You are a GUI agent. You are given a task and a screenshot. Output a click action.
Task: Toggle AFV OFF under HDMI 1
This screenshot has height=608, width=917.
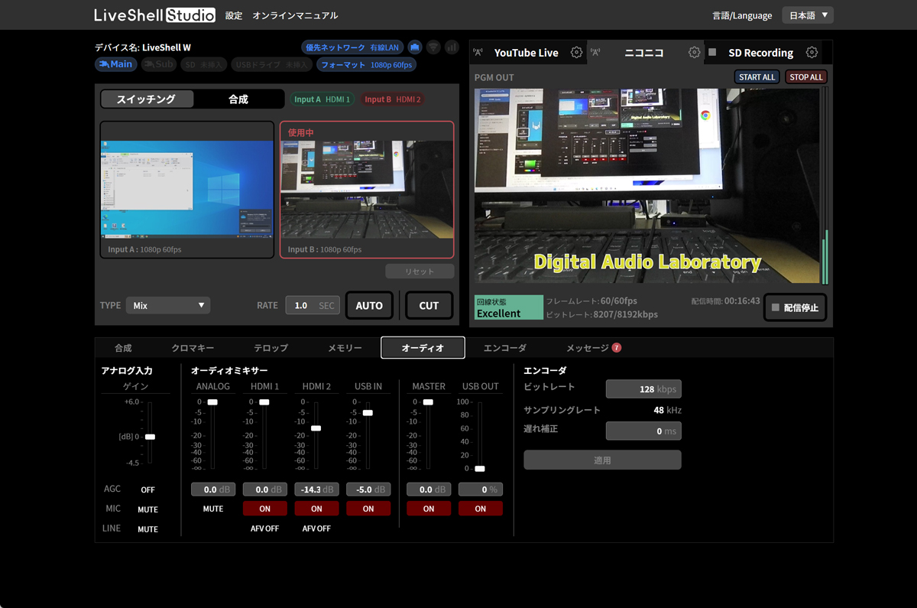click(265, 528)
